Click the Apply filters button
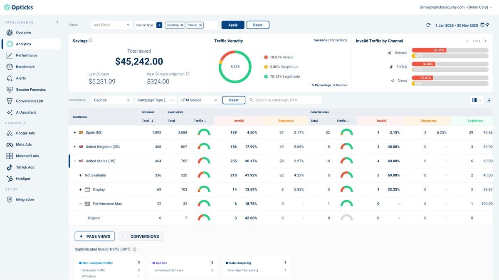 [232, 25]
